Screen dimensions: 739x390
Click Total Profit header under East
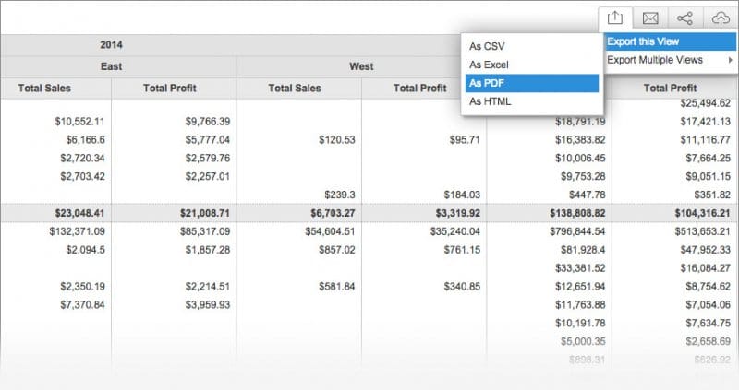click(x=170, y=89)
